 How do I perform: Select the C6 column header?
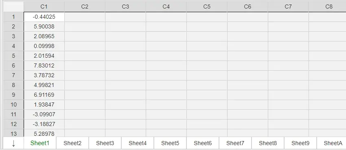[x=247, y=7]
